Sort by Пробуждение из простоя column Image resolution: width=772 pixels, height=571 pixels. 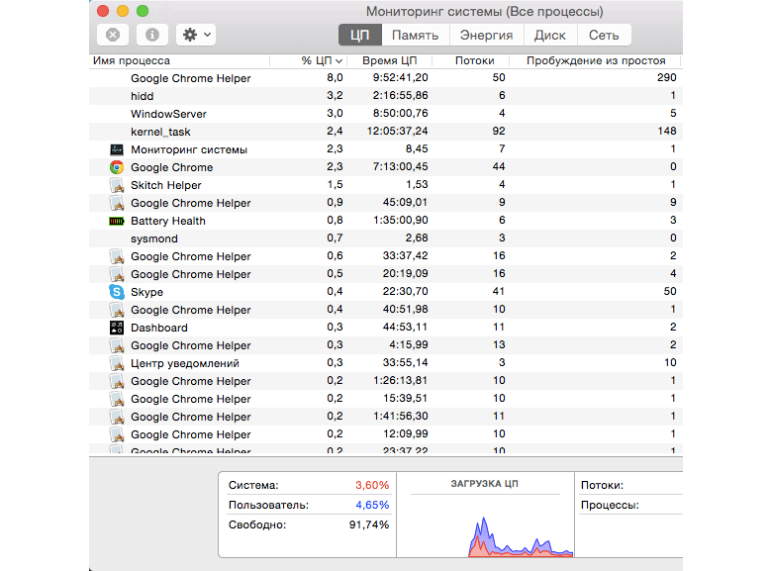596,60
